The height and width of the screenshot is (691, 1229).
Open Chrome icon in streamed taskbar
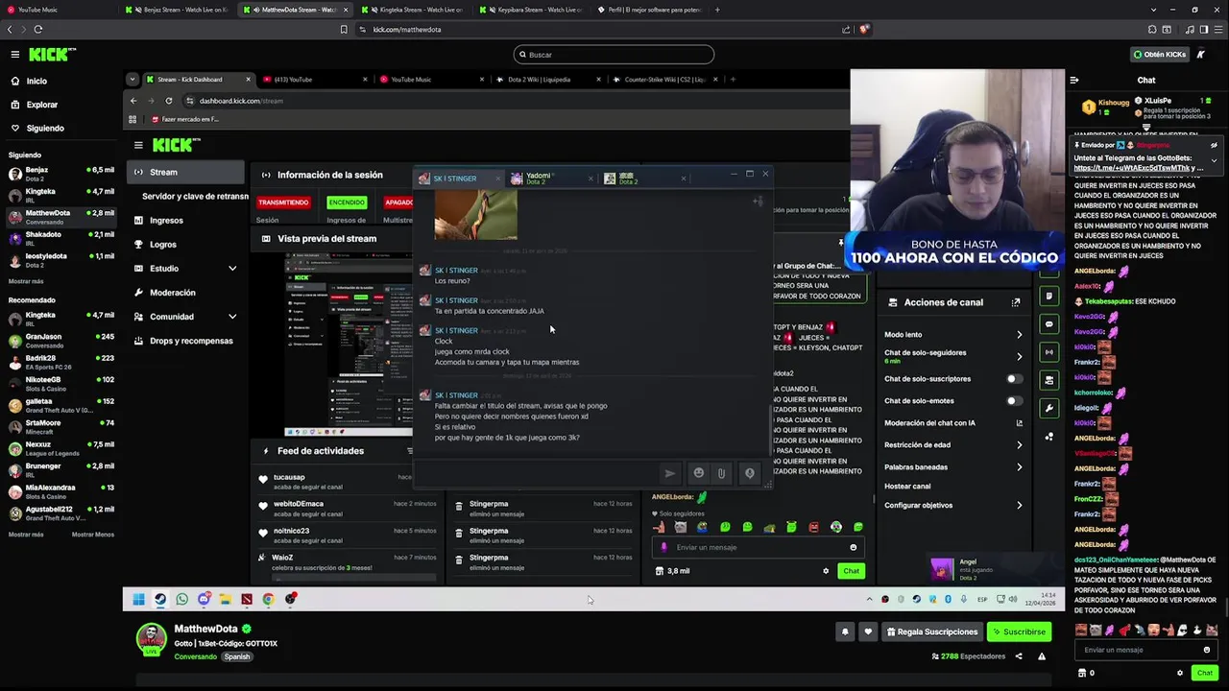pos(268,599)
